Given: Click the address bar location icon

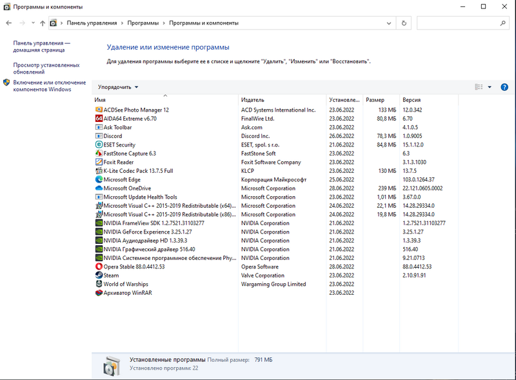Looking at the screenshot, I should [x=53, y=23].
